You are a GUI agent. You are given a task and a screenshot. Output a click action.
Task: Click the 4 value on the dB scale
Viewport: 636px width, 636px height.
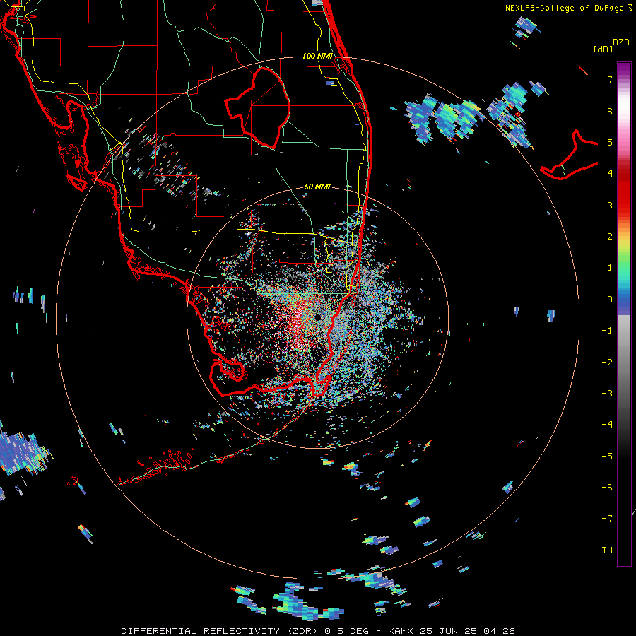610,174
